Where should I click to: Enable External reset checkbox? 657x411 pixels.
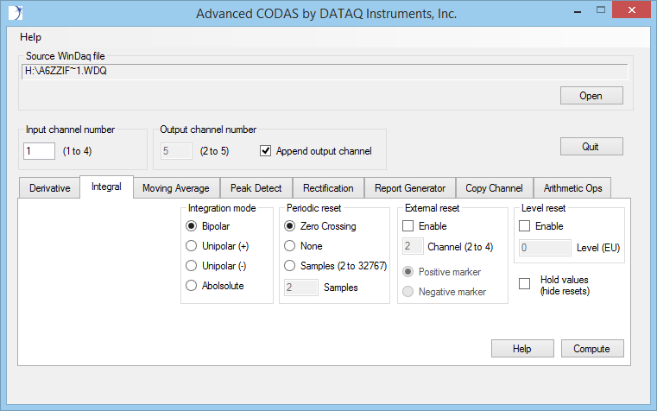407,226
